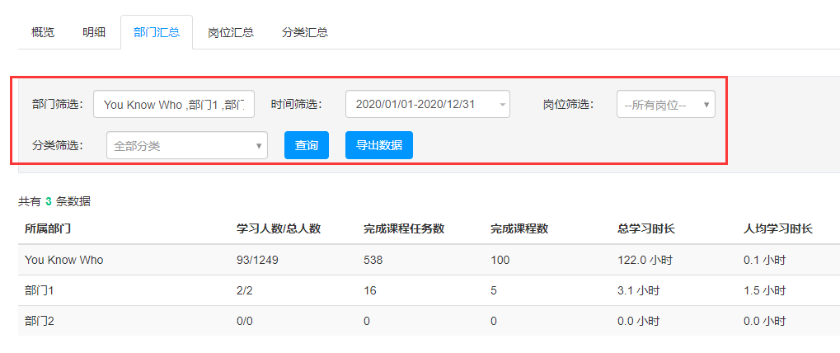Click the 查询 button
The image size is (840, 353).
pyautogui.click(x=307, y=145)
